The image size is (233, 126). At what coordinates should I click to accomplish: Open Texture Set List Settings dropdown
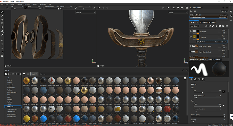[x=224, y=11]
